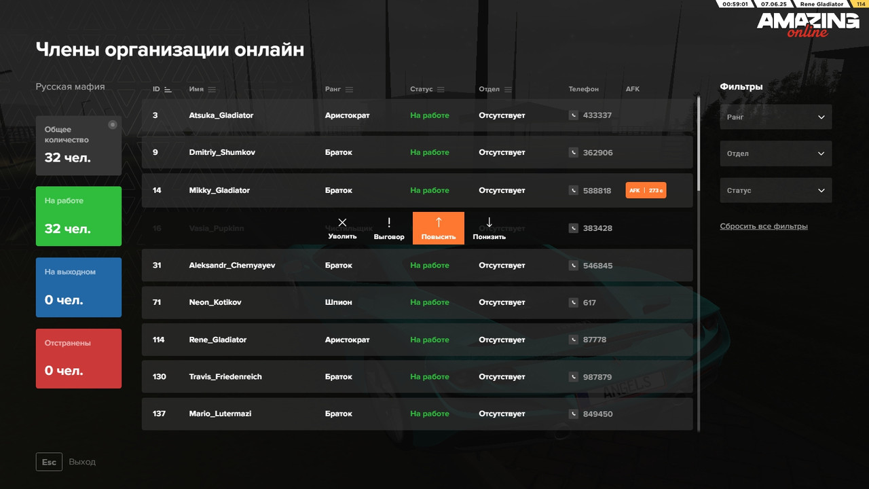Select the Отстранены red card
Image resolution: width=869 pixels, height=489 pixels.
click(x=79, y=359)
